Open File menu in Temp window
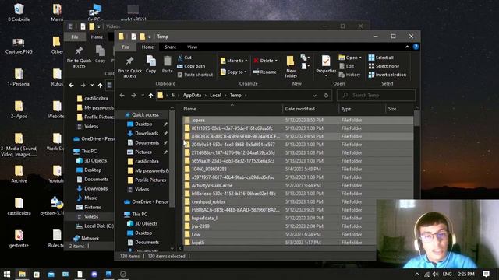499x280 pixels. click(126, 47)
